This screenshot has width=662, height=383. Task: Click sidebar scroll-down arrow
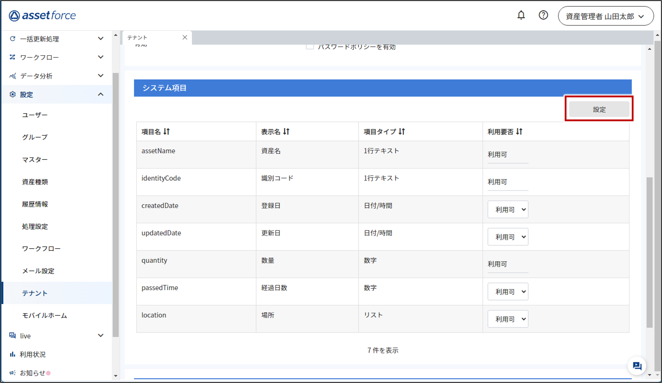point(116,376)
